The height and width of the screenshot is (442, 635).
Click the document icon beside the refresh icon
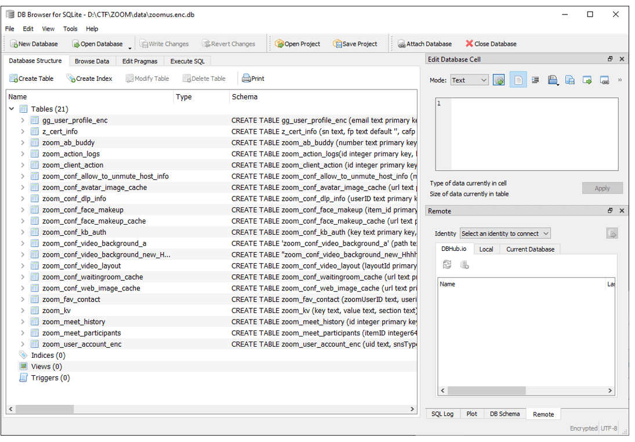465,265
